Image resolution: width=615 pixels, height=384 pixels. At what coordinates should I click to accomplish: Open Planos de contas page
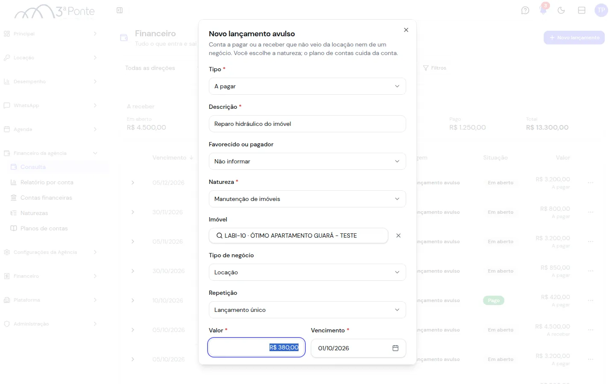click(58, 228)
